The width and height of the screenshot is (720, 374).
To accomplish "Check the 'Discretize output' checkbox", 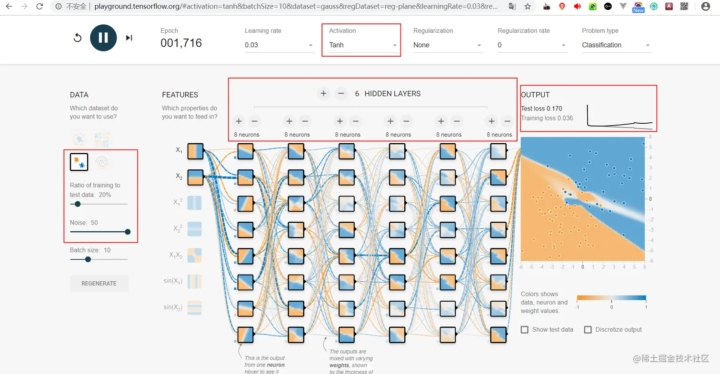I will 588,330.
